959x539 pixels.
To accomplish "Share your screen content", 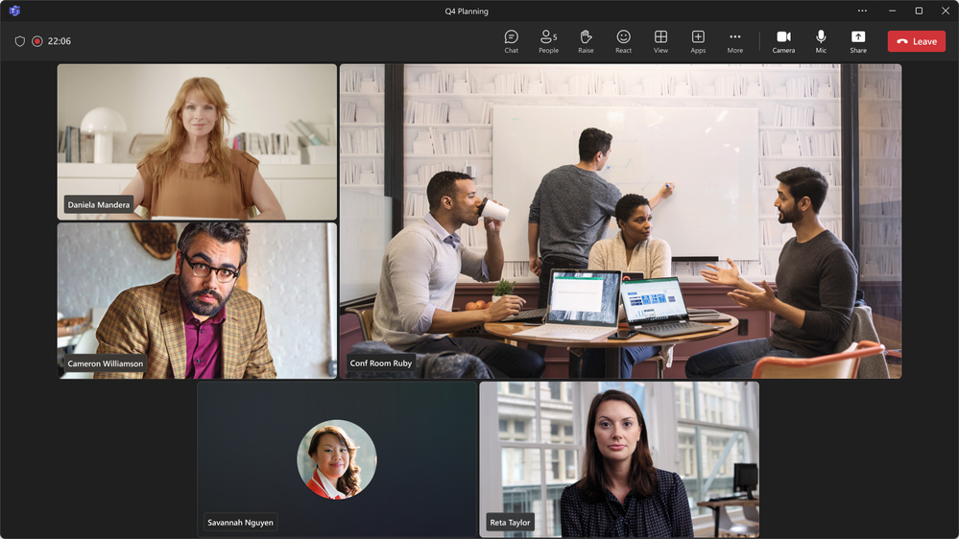I will (858, 40).
